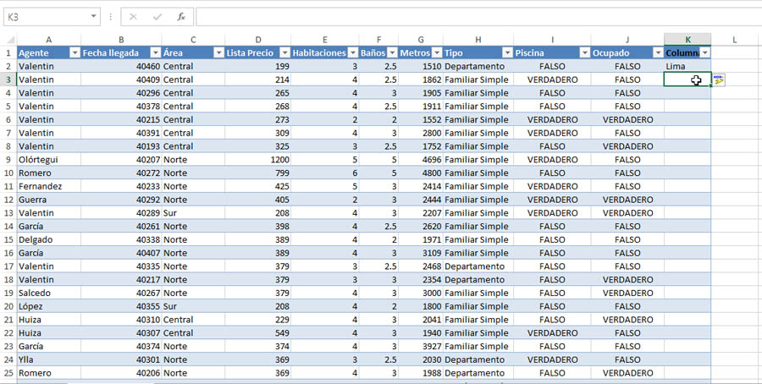Open the Ocupado filter dropdown
This screenshot has width=762, height=384.
657,52
